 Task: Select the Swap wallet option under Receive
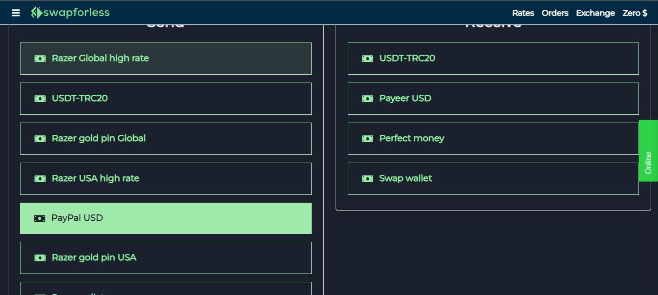click(x=493, y=178)
